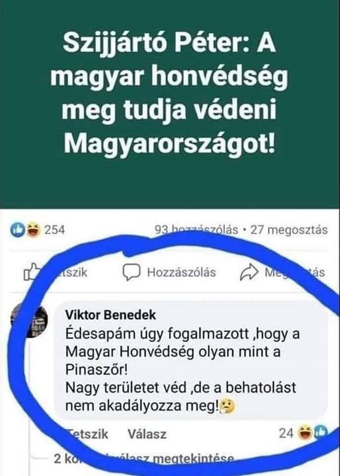Click the thumbs-up Tetszik icon under post
Image resolution: width=340 pixels, height=476 pixels.
point(32,272)
